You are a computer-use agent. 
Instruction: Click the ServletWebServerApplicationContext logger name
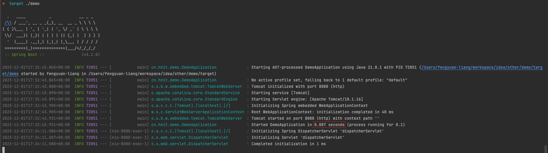(198, 112)
